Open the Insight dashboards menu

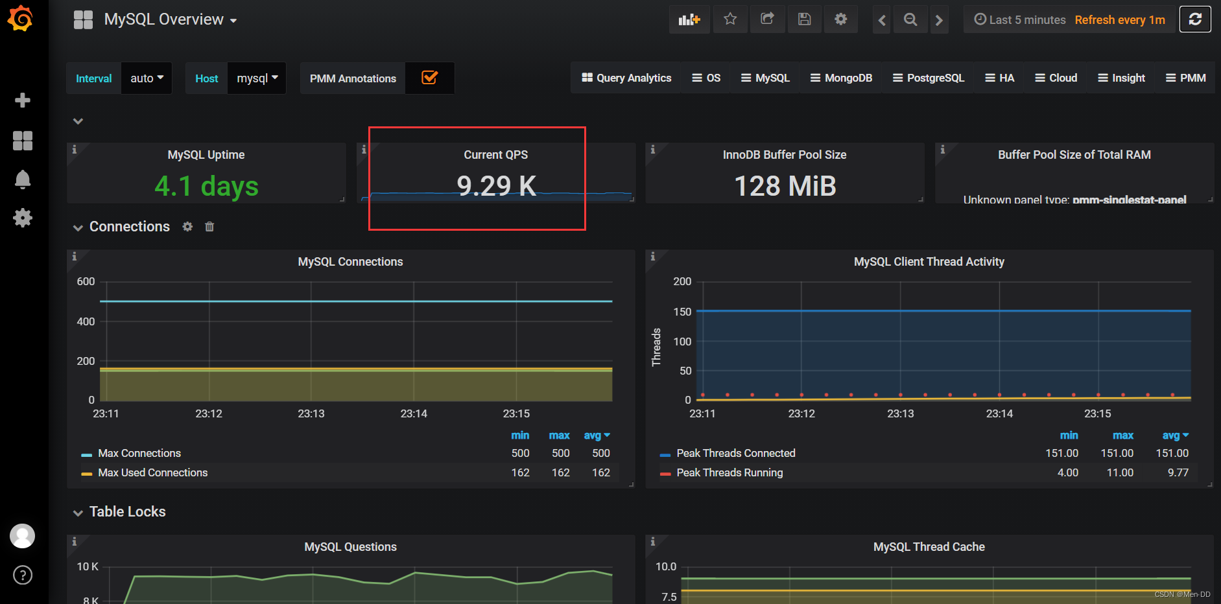coord(1121,78)
